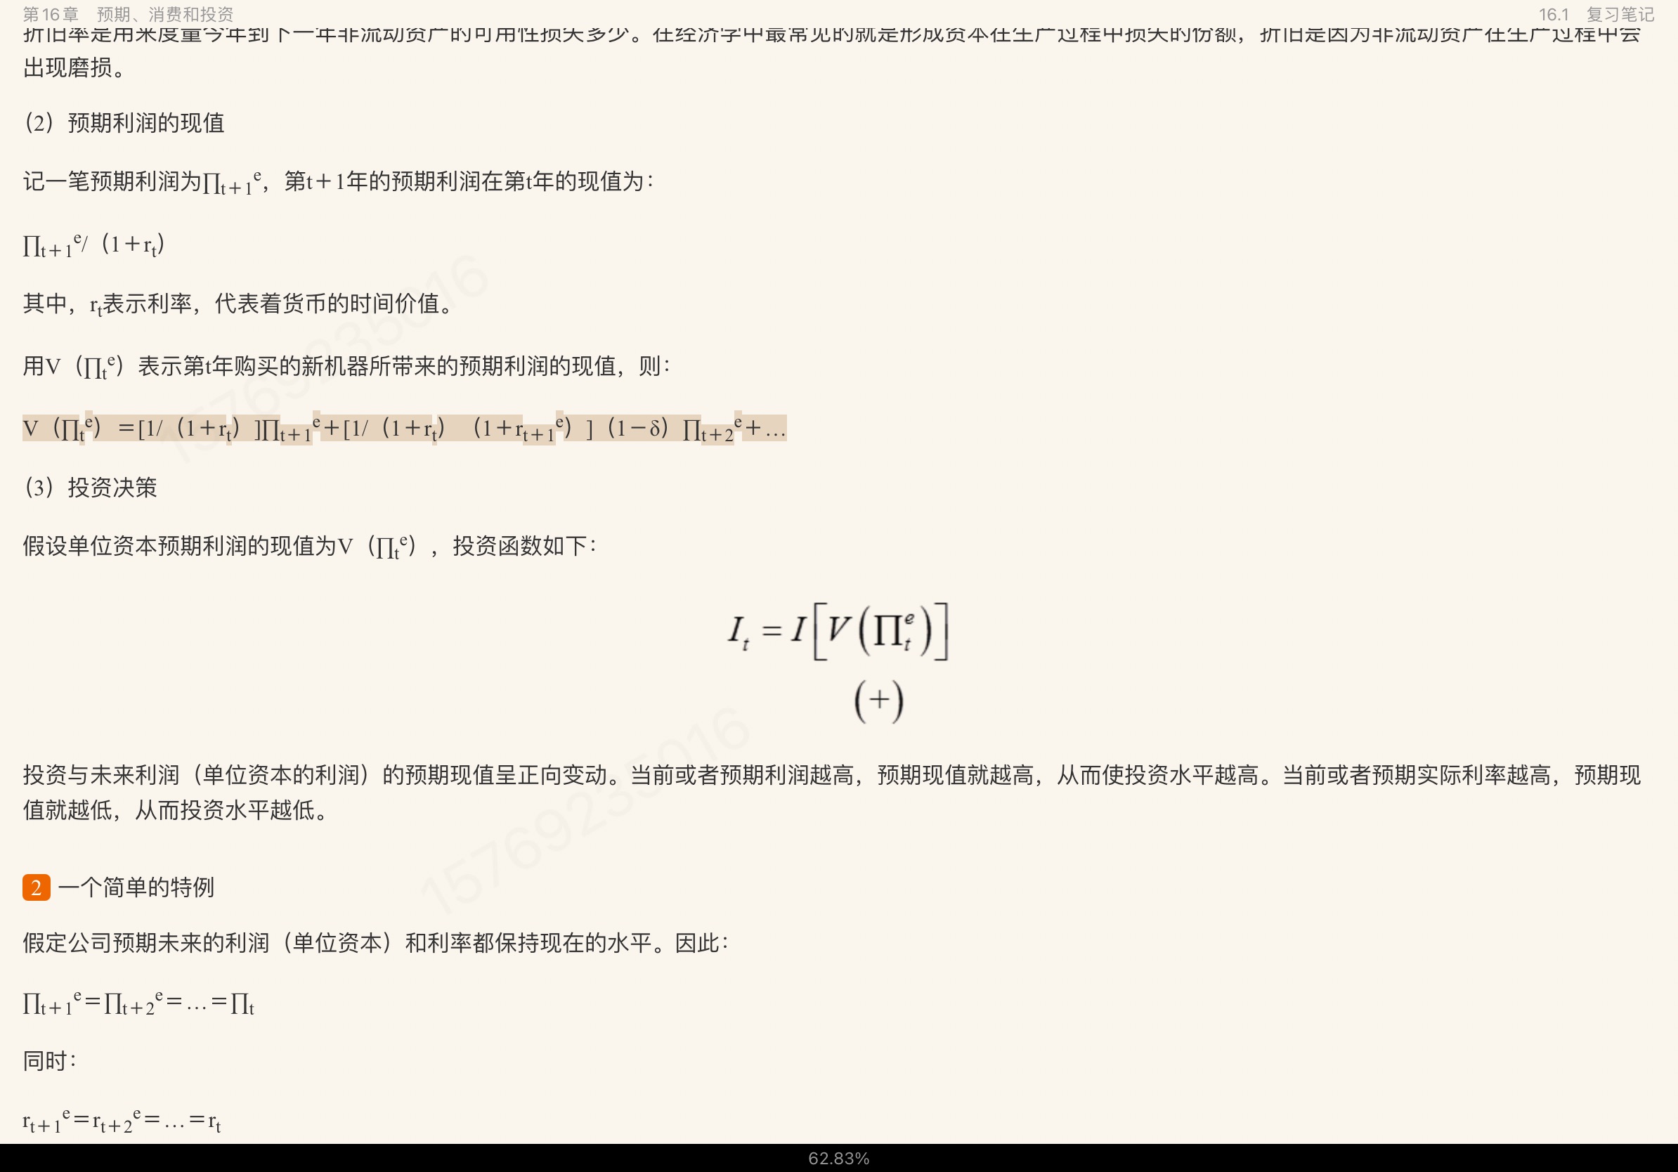Click the text 同时：
The height and width of the screenshot is (1172, 1678).
pos(49,1060)
